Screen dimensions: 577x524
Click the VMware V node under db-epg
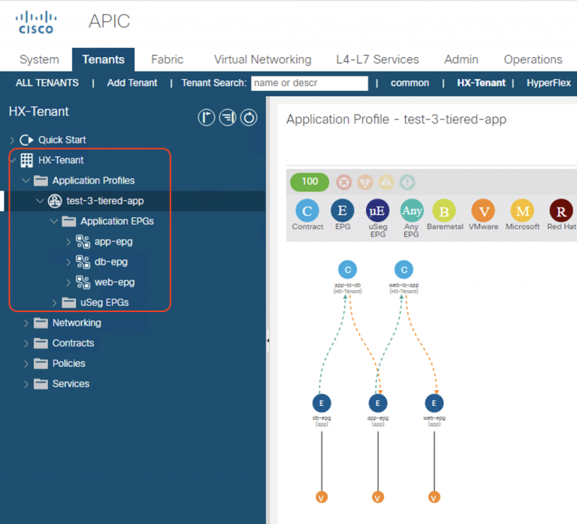[x=322, y=498]
